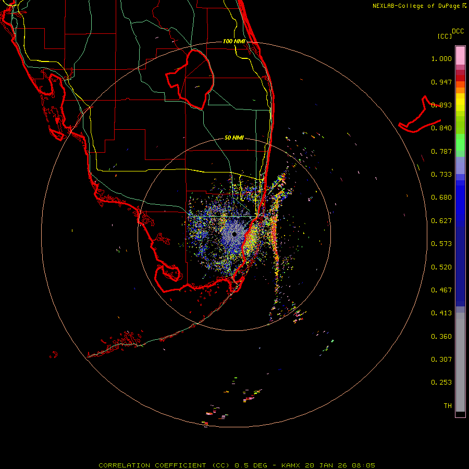This screenshot has width=469, height=469.
Task: Select the 1.000 scale value
Action: [441, 58]
